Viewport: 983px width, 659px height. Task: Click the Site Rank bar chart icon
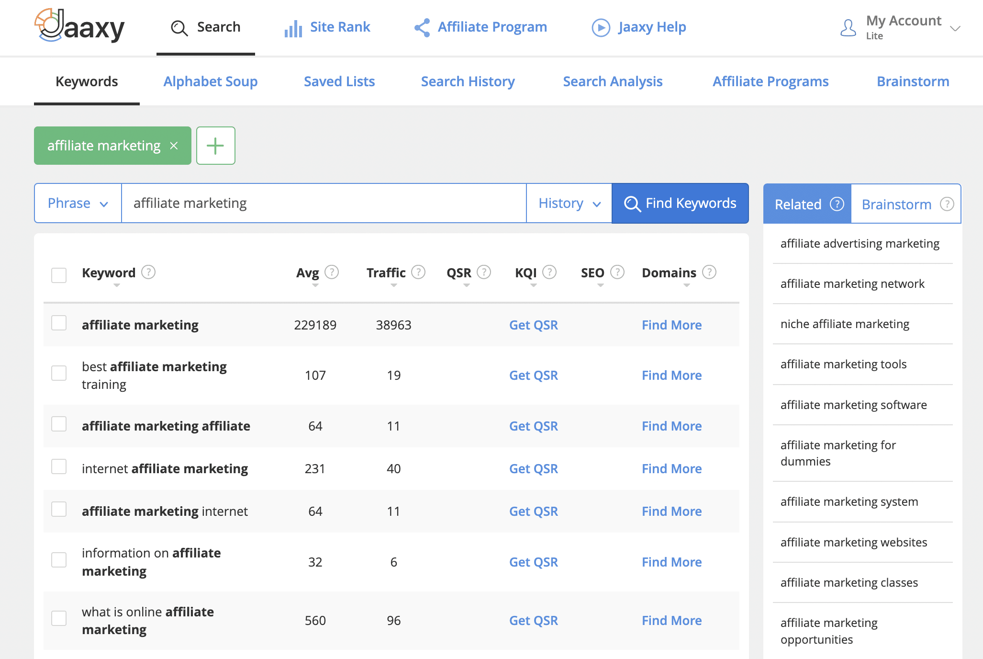coord(293,28)
